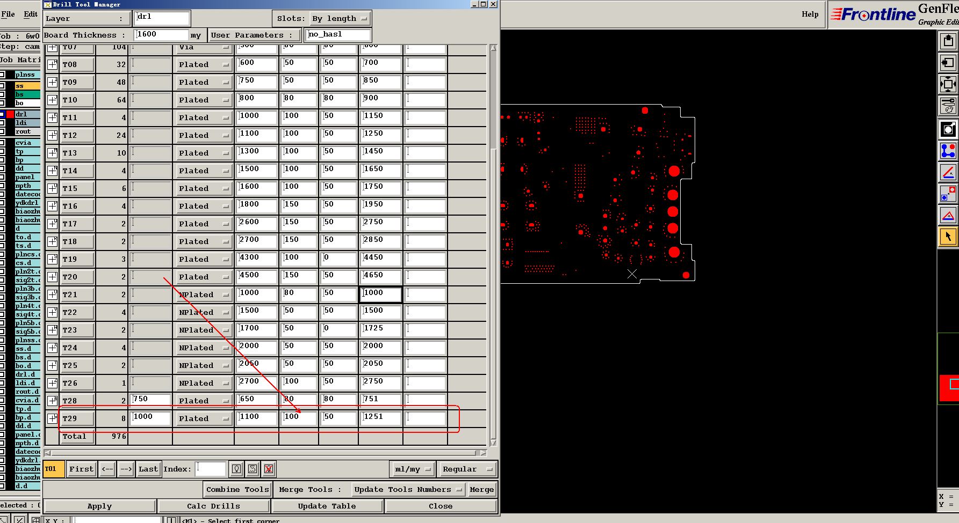The image size is (959, 523).
Task: Open the Slots 'By length' dropdown
Action: [340, 18]
